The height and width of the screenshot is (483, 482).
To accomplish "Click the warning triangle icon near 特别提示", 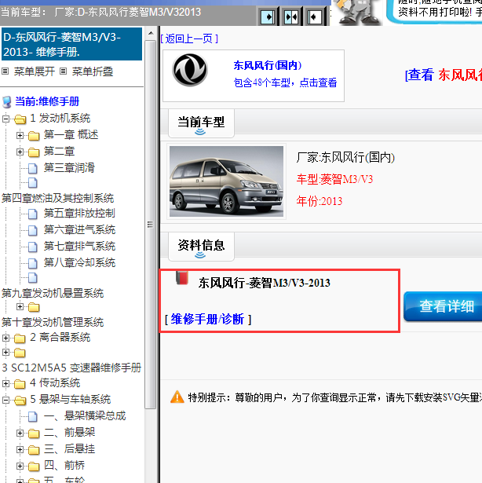I will coord(177,397).
